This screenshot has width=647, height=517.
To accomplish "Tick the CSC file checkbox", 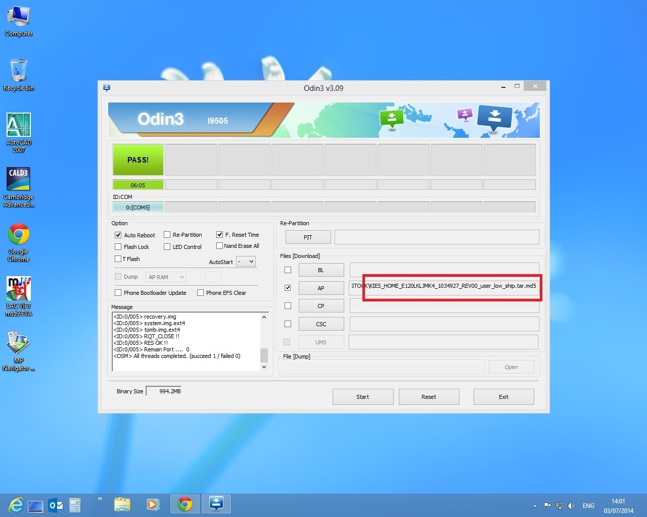I will [288, 324].
